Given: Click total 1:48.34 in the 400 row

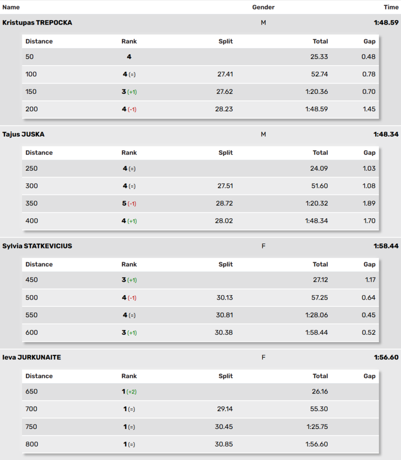Looking at the screenshot, I should [316, 221].
